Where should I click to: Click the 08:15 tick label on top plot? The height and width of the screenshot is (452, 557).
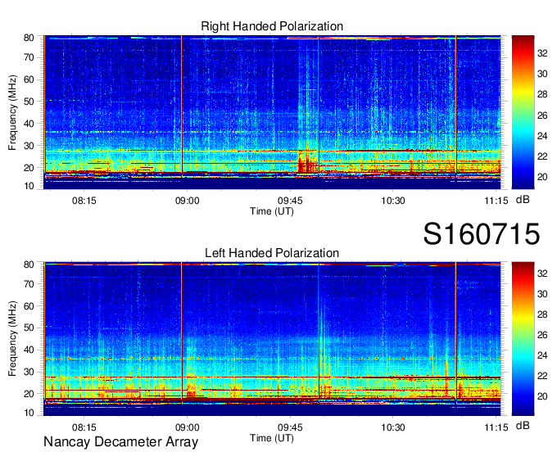click(84, 201)
